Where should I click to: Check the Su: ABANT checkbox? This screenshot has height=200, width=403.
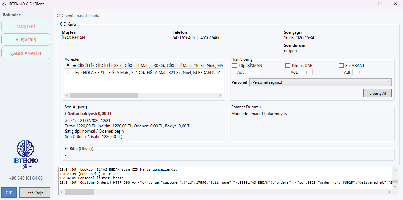tap(341, 66)
